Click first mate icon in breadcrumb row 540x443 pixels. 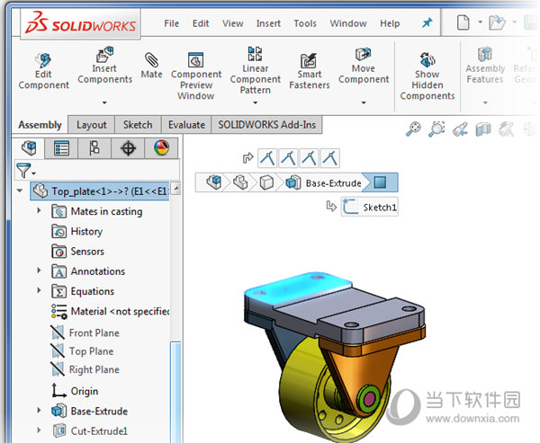[x=267, y=158]
